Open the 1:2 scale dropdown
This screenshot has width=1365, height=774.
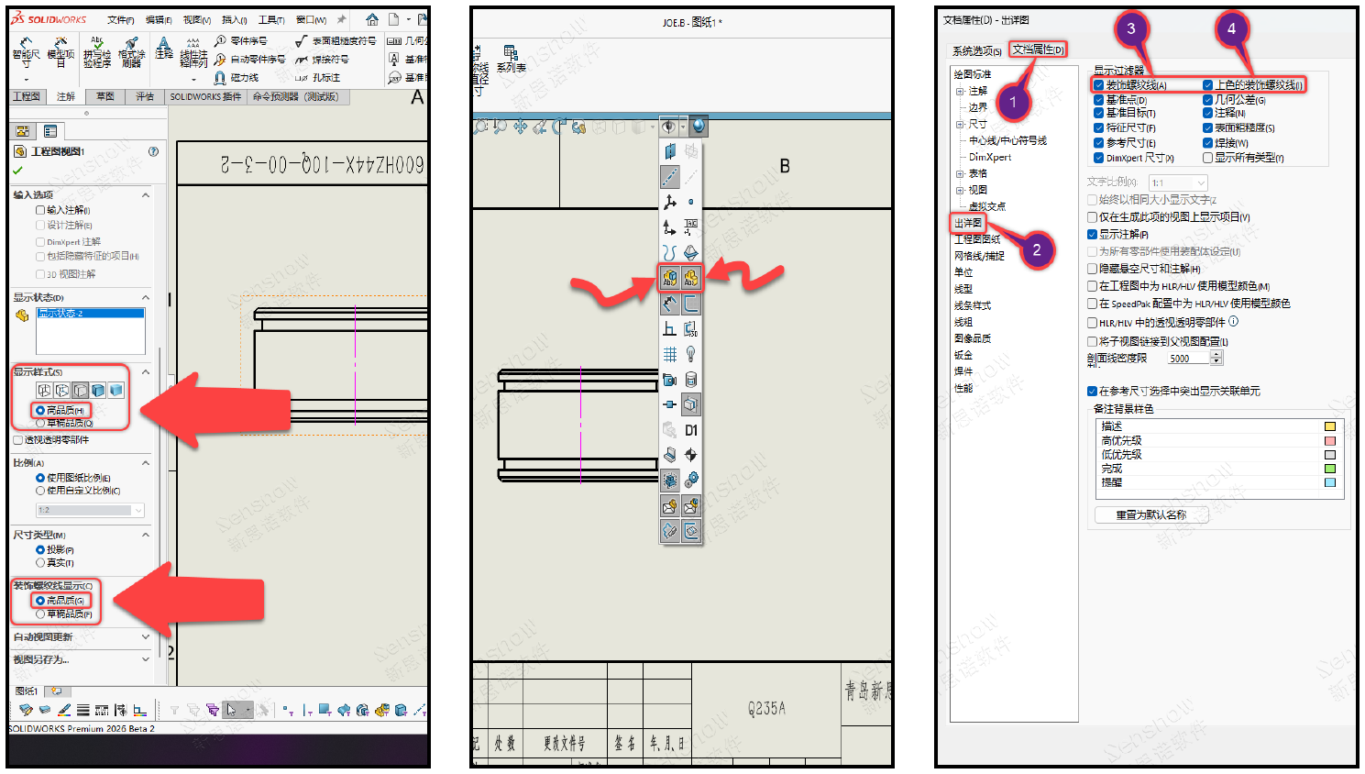(x=138, y=510)
